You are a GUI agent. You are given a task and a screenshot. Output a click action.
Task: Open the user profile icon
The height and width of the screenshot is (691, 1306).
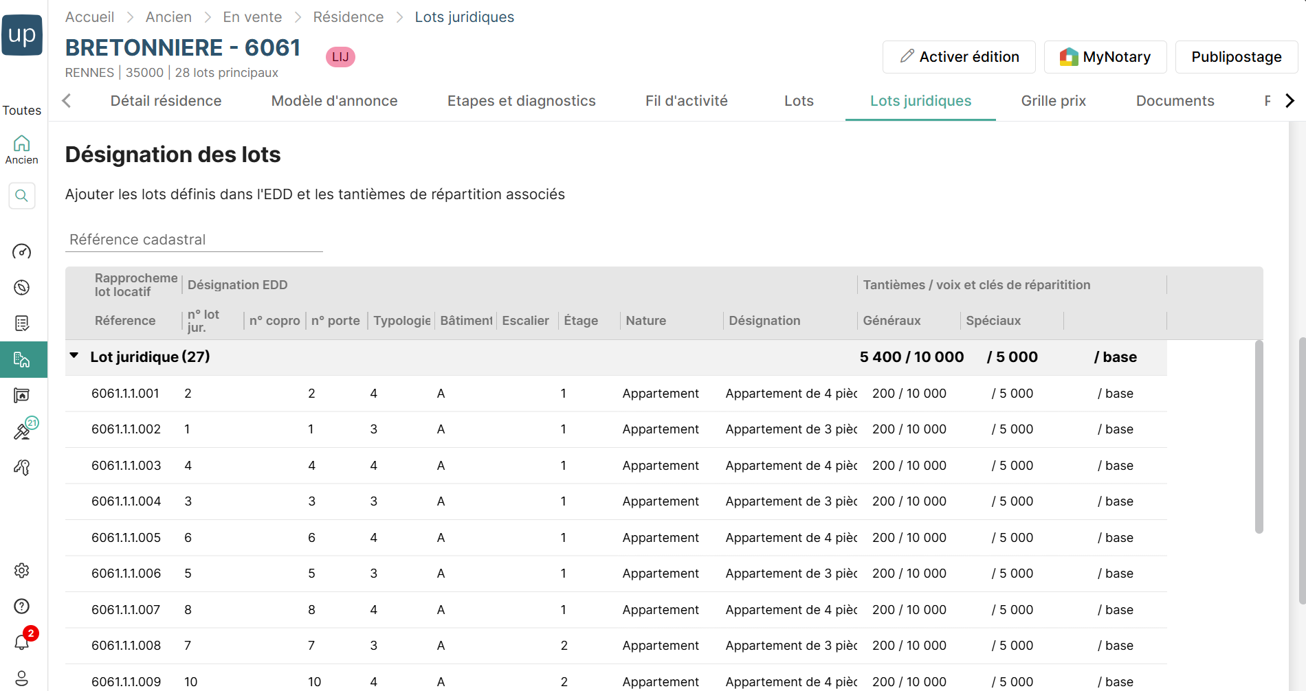coord(22,678)
